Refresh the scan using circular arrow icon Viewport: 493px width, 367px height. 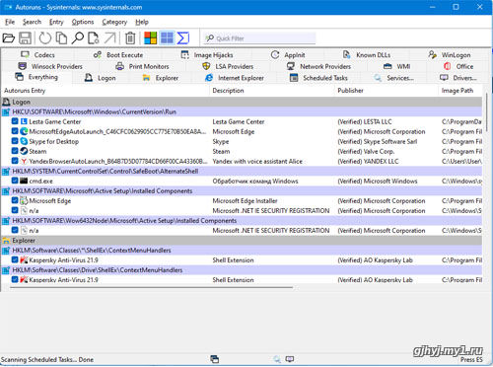45,38
